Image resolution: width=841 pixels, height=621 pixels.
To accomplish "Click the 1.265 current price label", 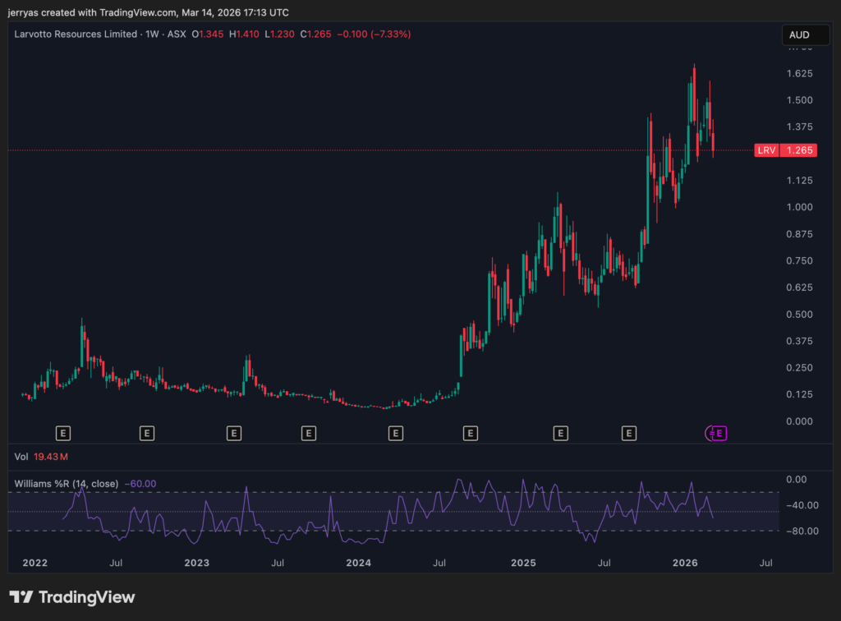I will coord(800,150).
